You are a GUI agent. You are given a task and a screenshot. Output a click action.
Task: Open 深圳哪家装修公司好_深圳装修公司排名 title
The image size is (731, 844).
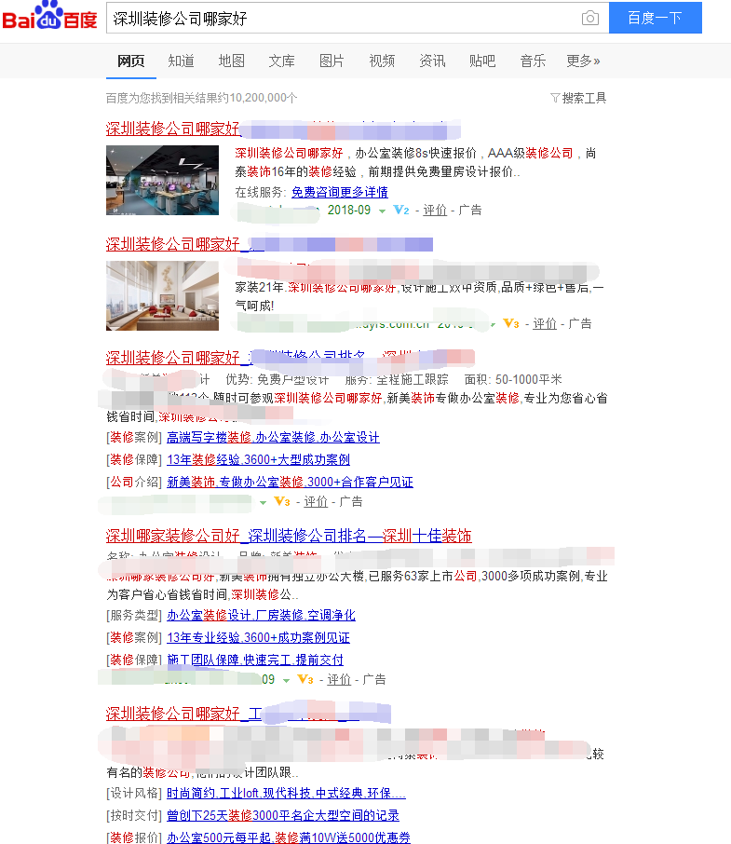click(x=289, y=536)
